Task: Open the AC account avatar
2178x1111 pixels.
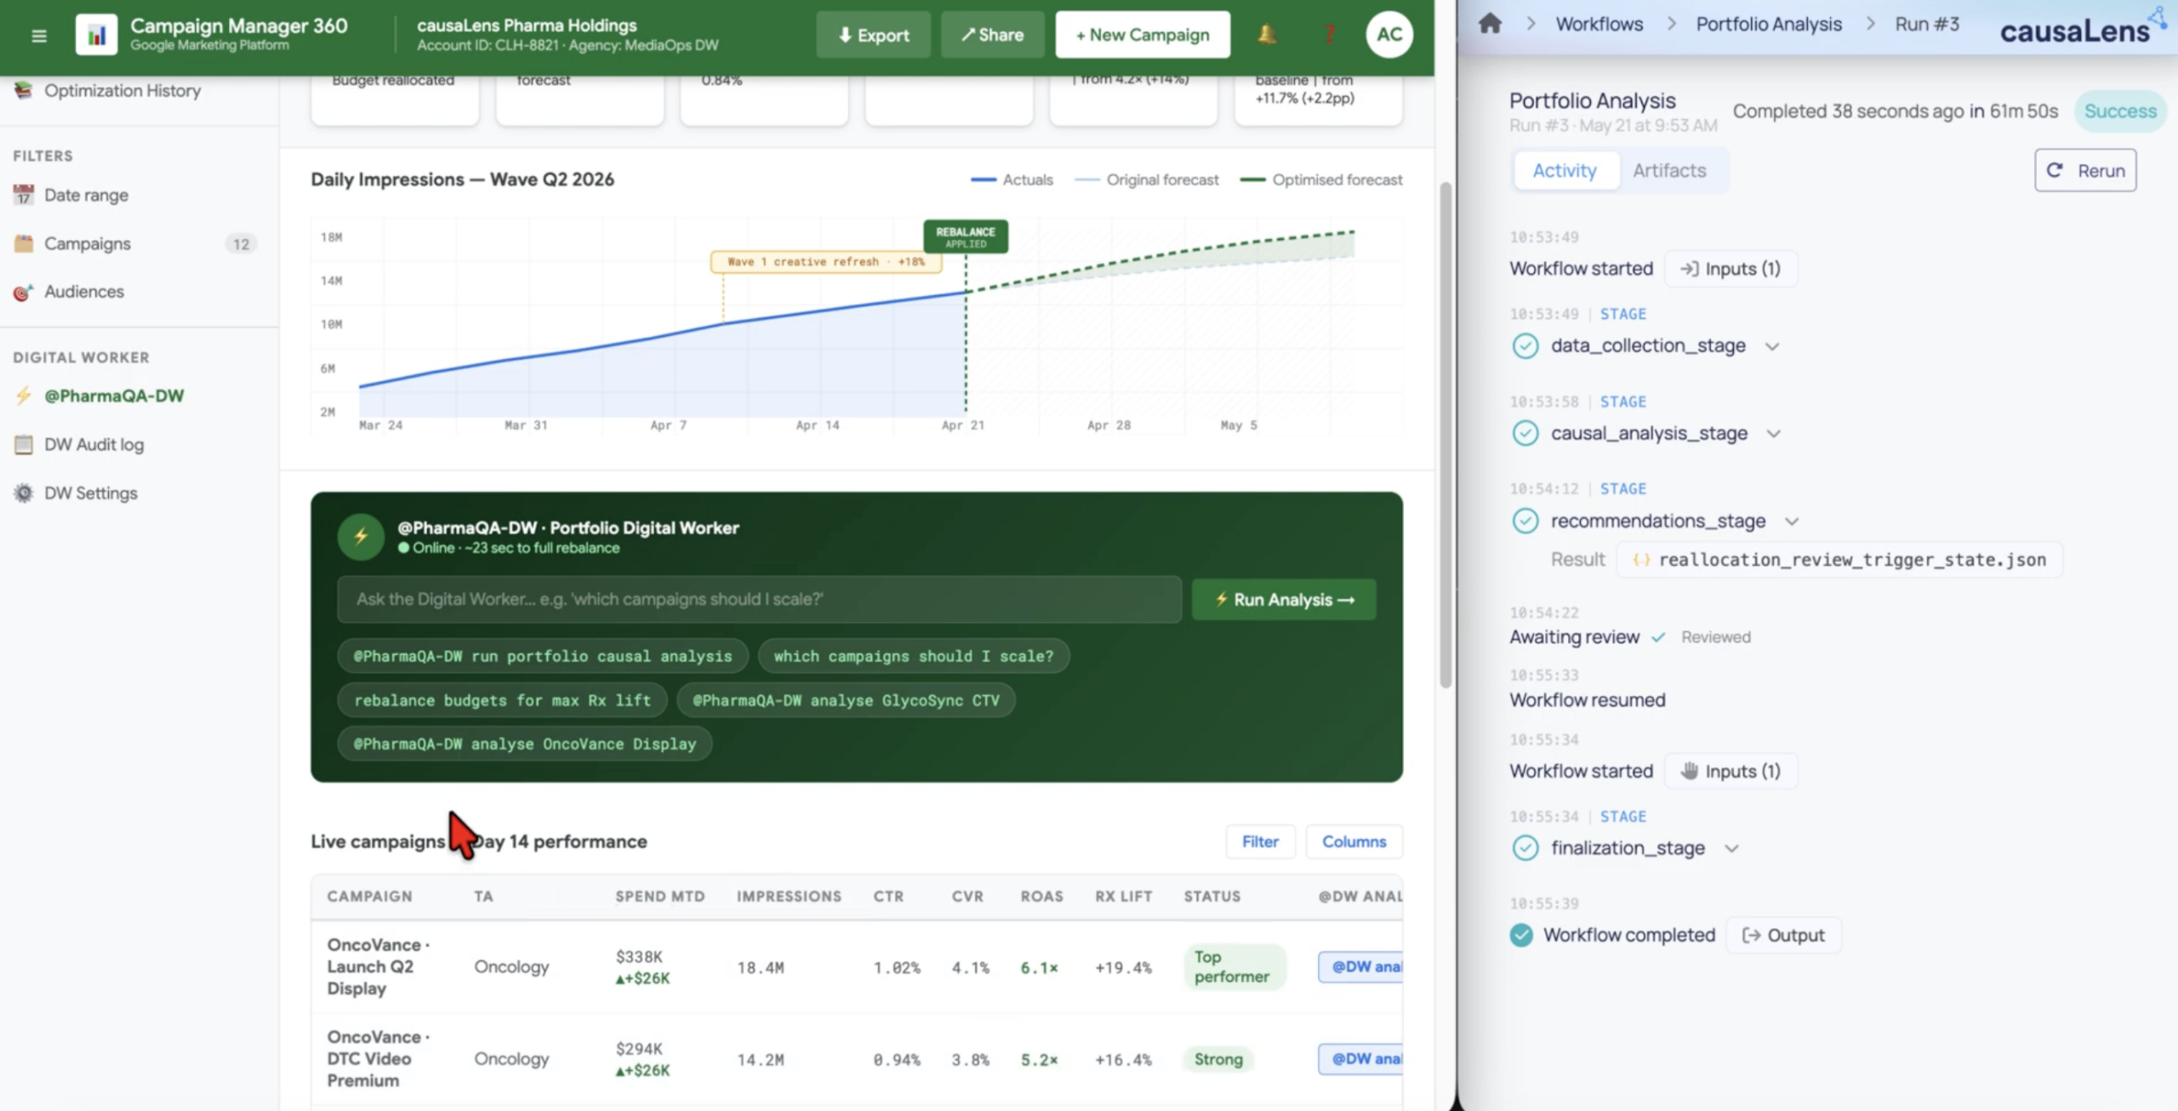Action: tap(1388, 35)
